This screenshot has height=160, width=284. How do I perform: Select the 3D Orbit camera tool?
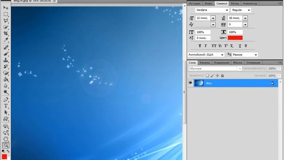[6, 132]
